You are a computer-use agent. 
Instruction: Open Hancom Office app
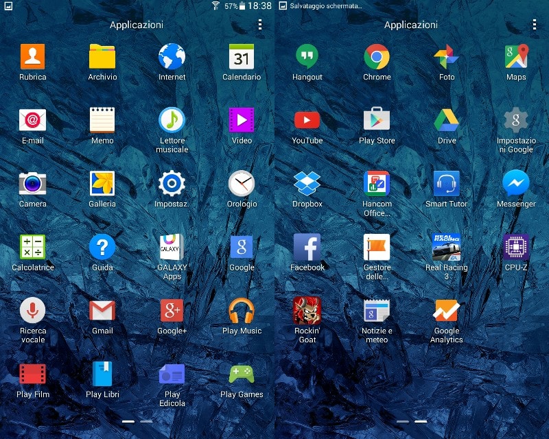(x=376, y=183)
